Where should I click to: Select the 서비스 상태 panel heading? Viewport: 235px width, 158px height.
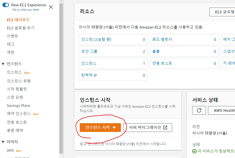(205, 100)
